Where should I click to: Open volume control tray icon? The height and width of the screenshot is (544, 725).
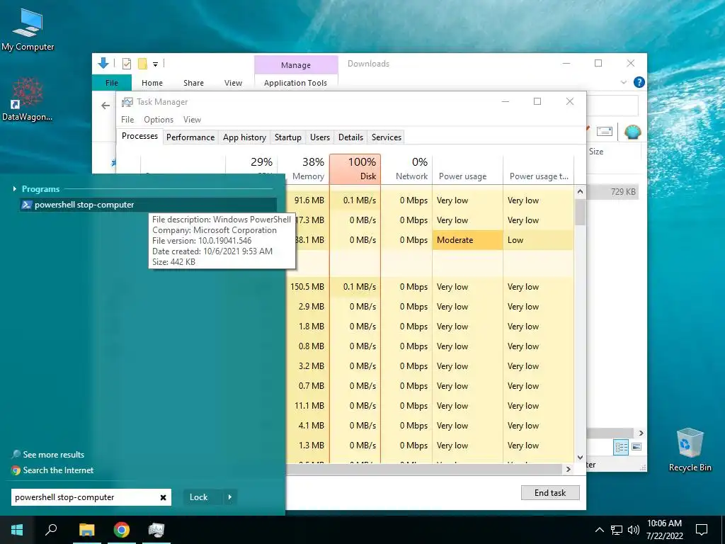click(634, 530)
